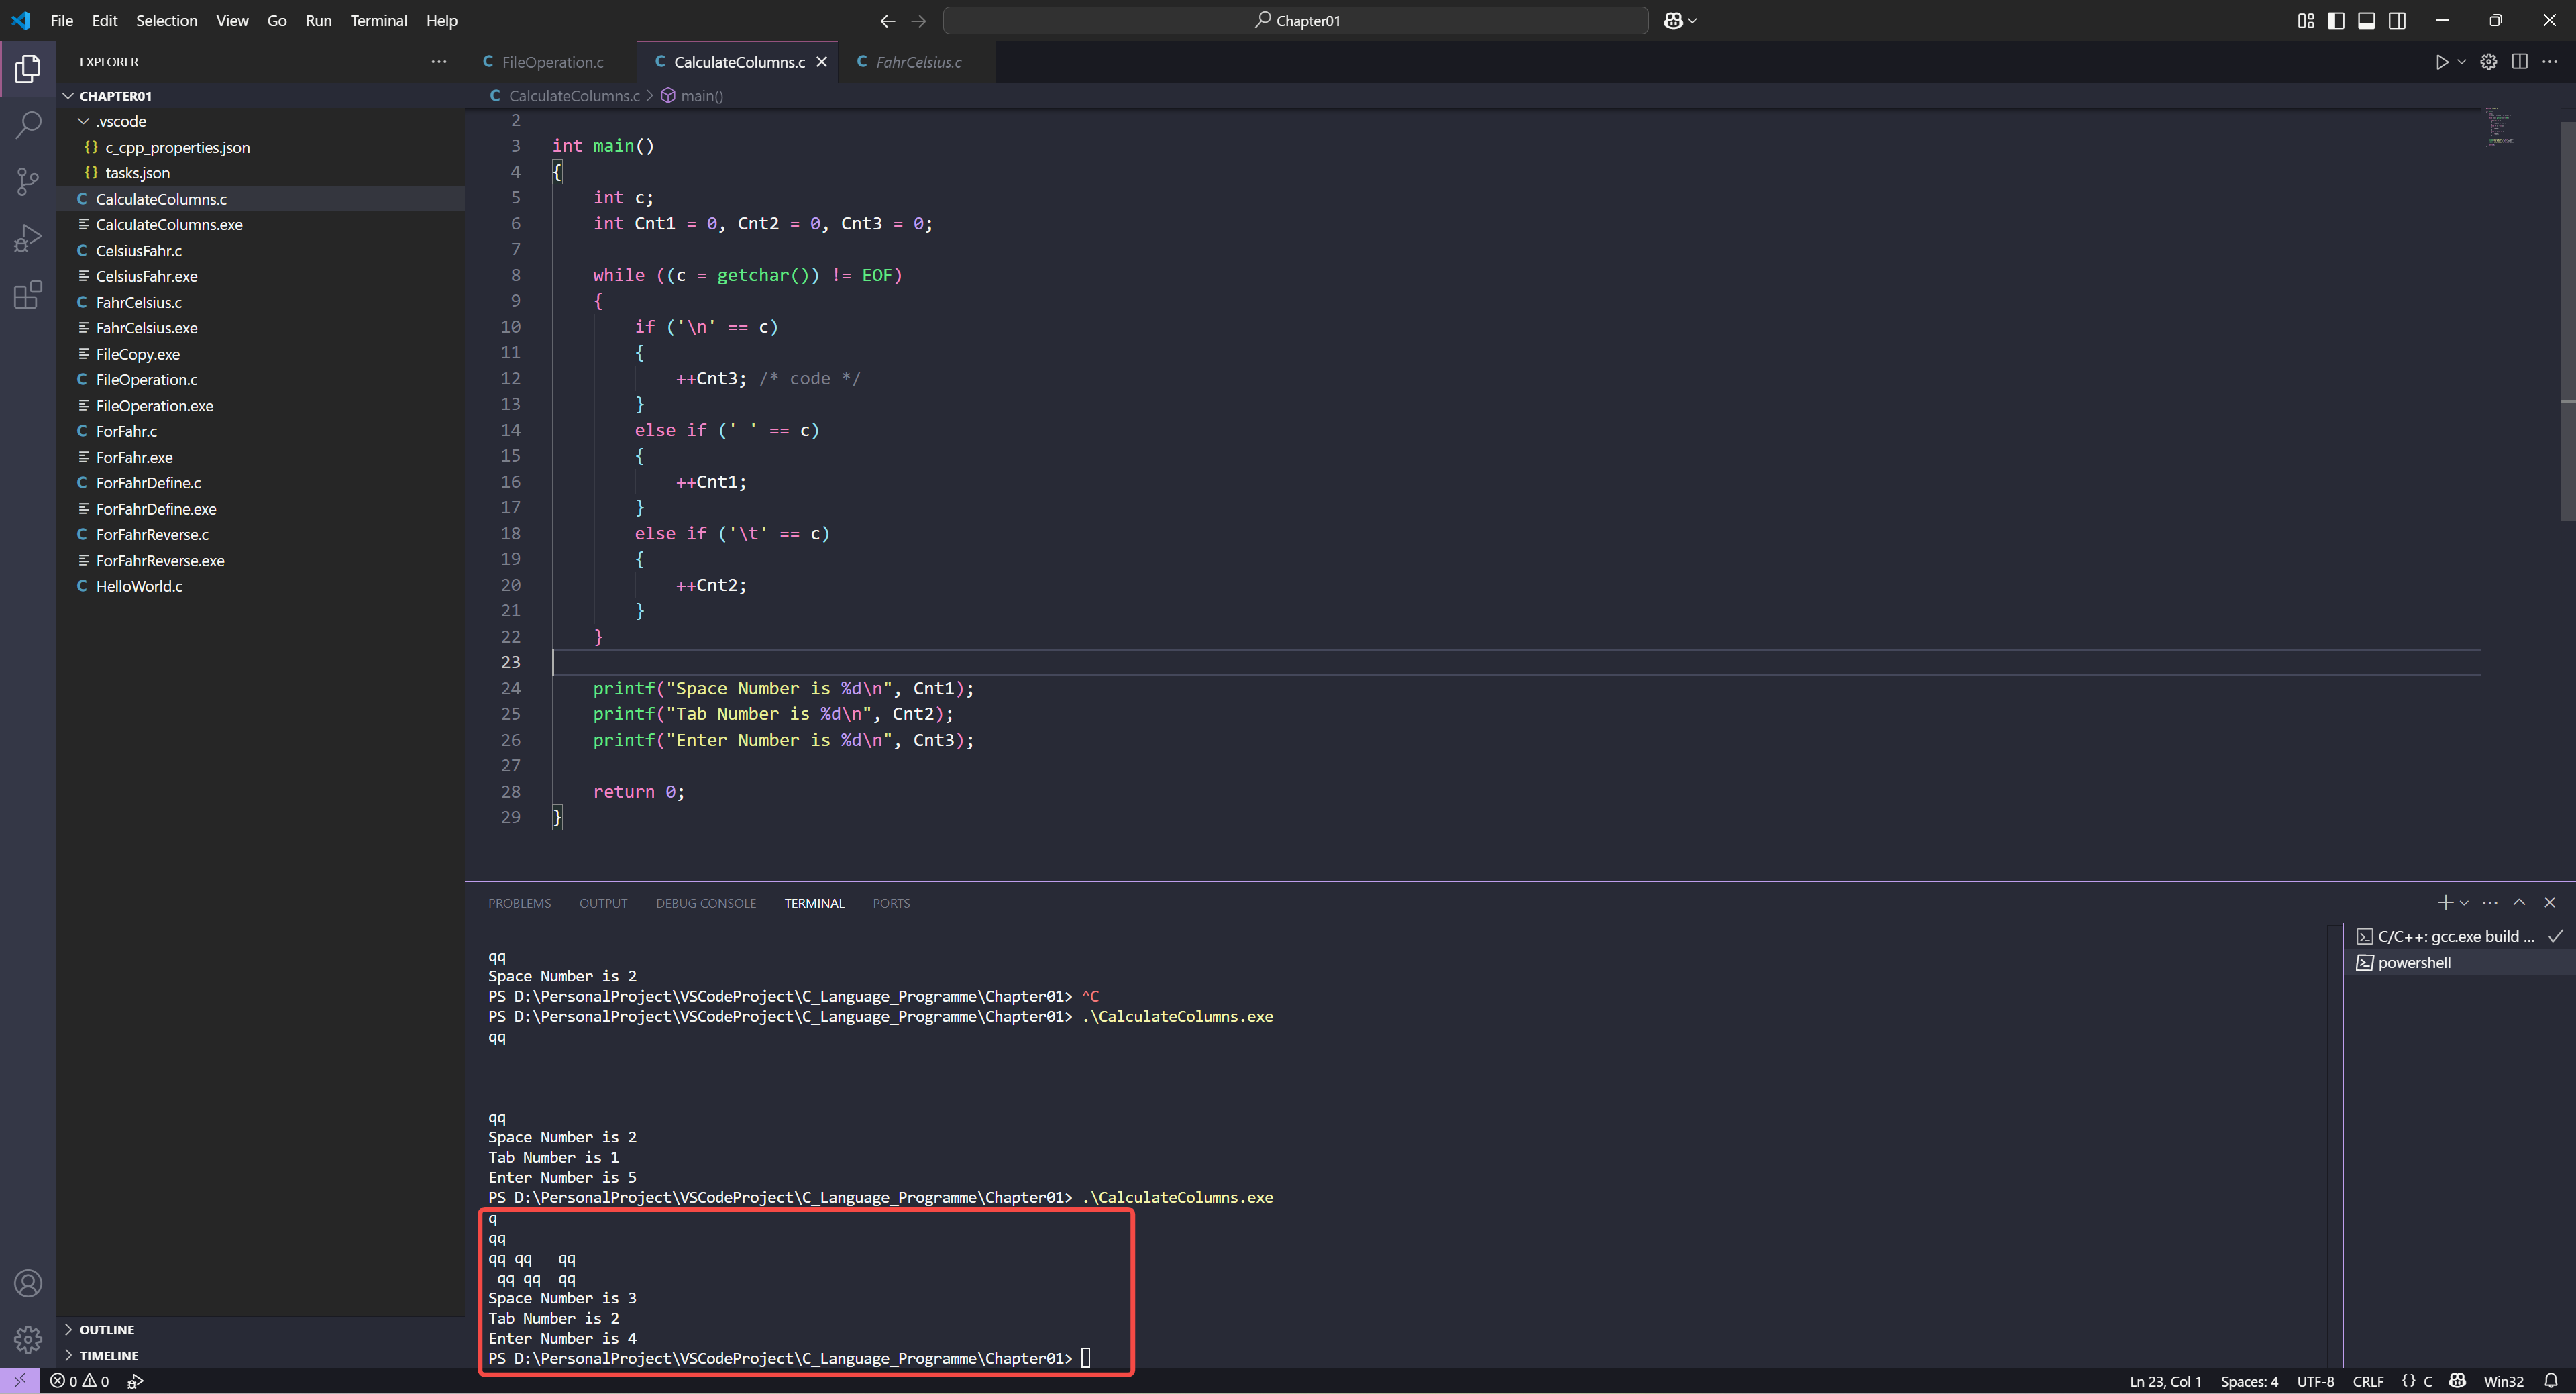Open the Source Control view
The height and width of the screenshot is (1394, 2576).
(28, 181)
